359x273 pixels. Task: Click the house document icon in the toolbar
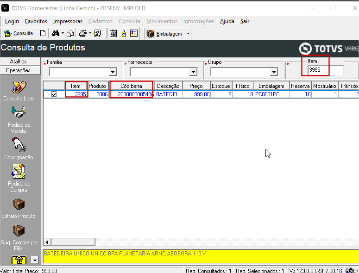point(70,34)
